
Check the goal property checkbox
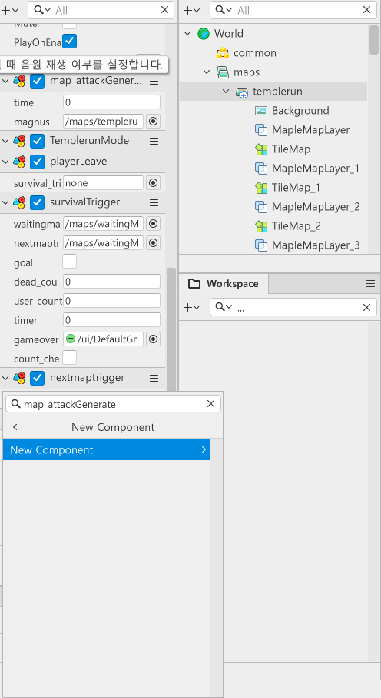pyautogui.click(x=69, y=262)
